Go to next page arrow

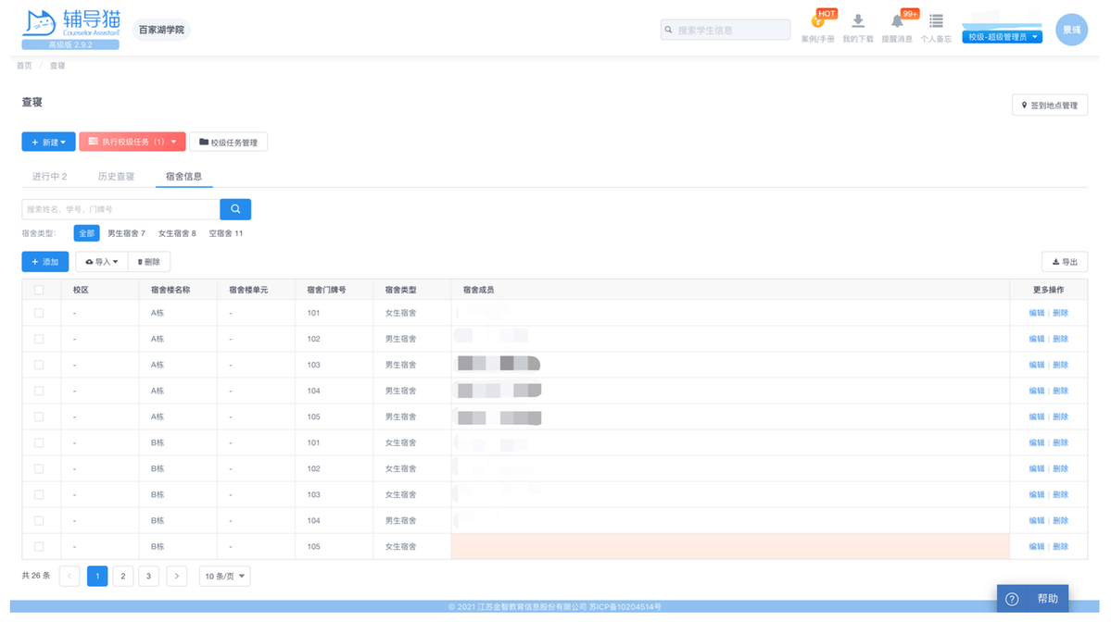coord(176,577)
